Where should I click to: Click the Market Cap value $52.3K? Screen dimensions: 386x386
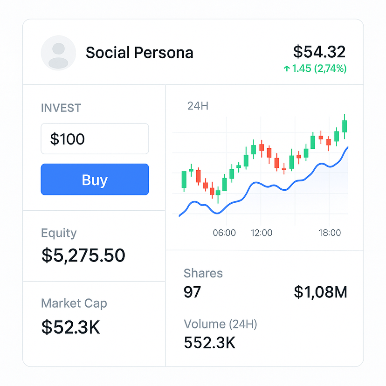pos(71,327)
